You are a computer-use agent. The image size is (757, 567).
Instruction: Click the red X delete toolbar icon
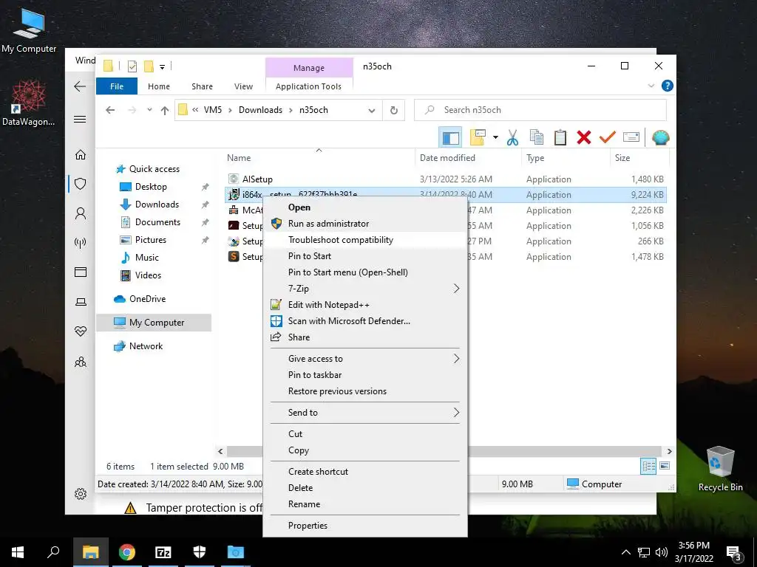(x=584, y=138)
